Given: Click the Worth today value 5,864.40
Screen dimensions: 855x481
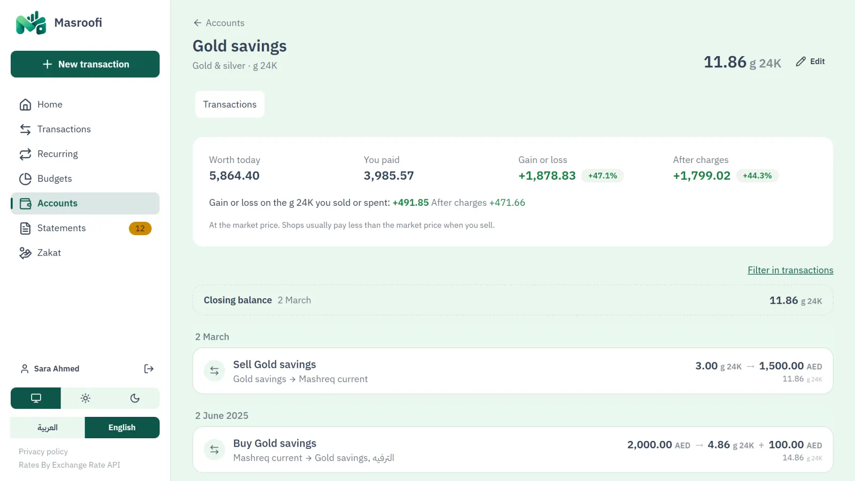Looking at the screenshot, I should coord(234,176).
